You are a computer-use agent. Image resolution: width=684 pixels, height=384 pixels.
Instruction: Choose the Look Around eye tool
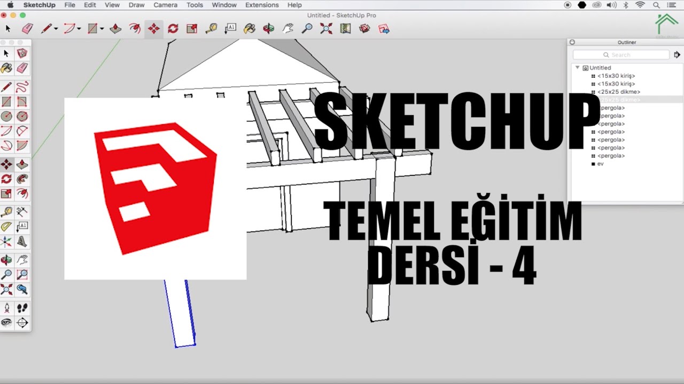pos(6,323)
